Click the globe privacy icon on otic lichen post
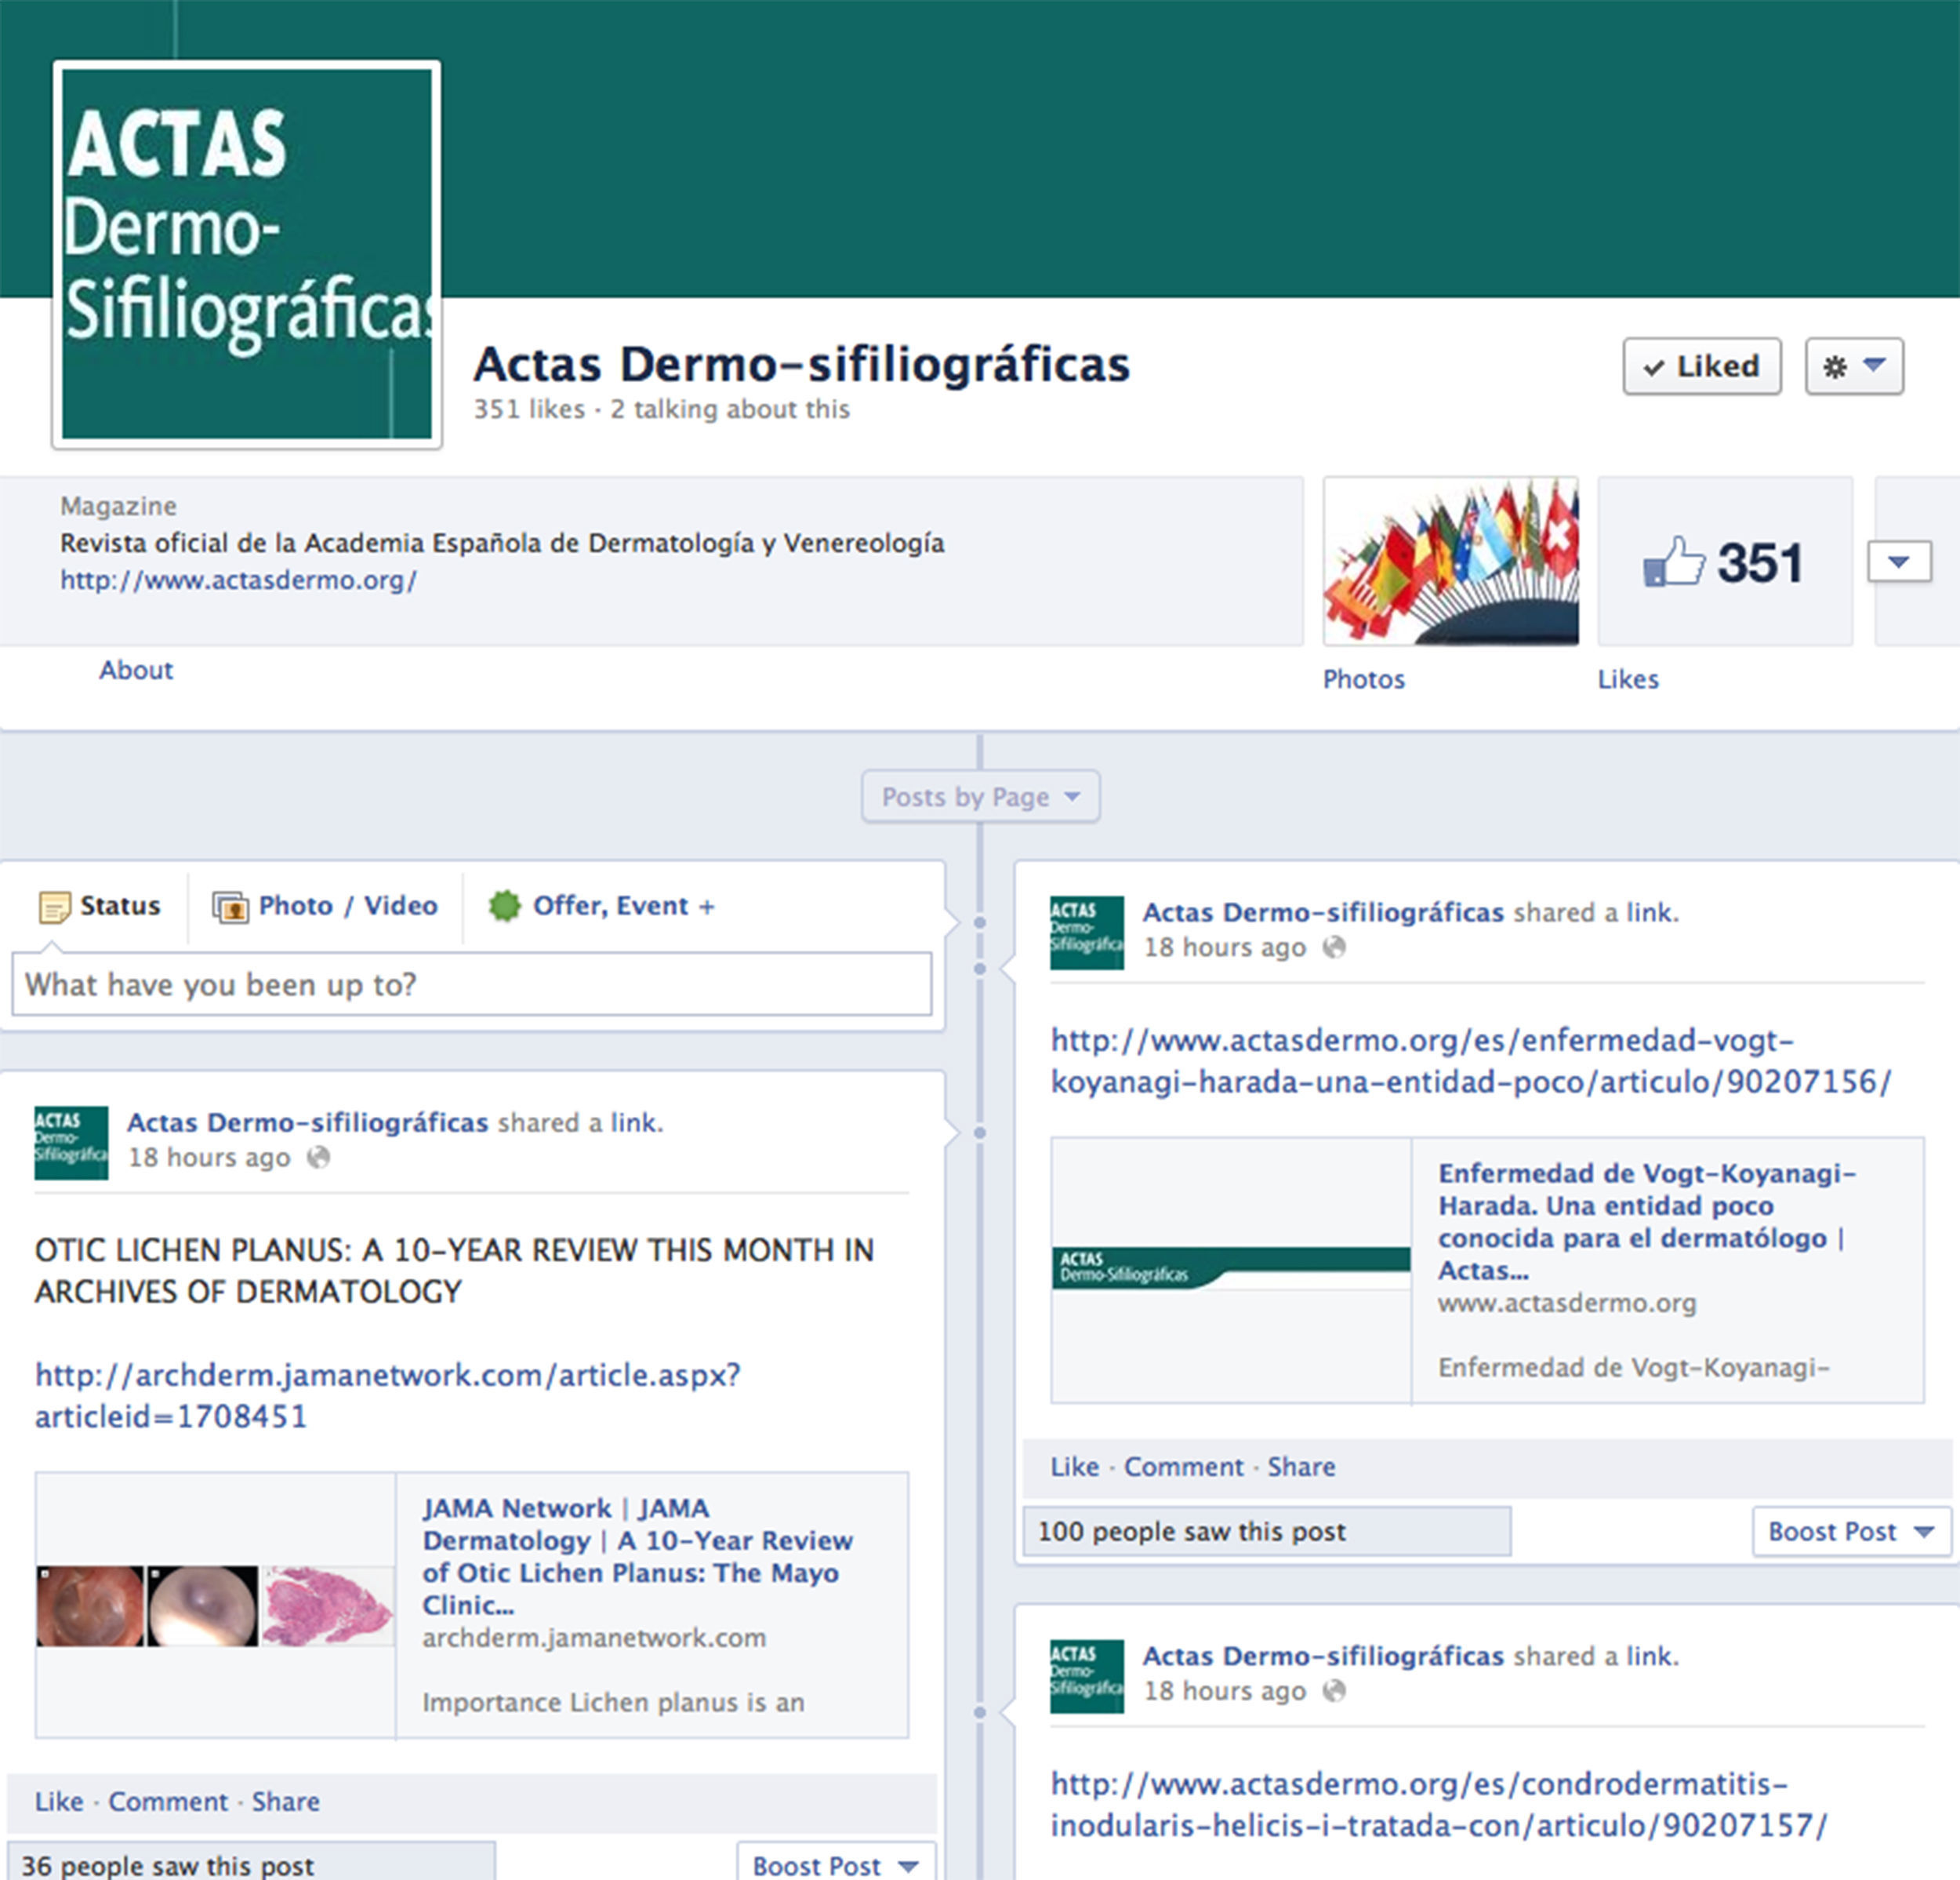This screenshot has width=1960, height=1880. click(x=318, y=1158)
